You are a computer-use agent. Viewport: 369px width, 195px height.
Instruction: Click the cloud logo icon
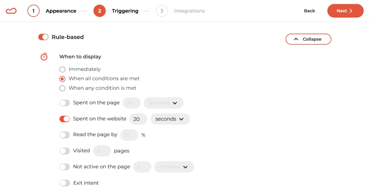pyautogui.click(x=11, y=11)
